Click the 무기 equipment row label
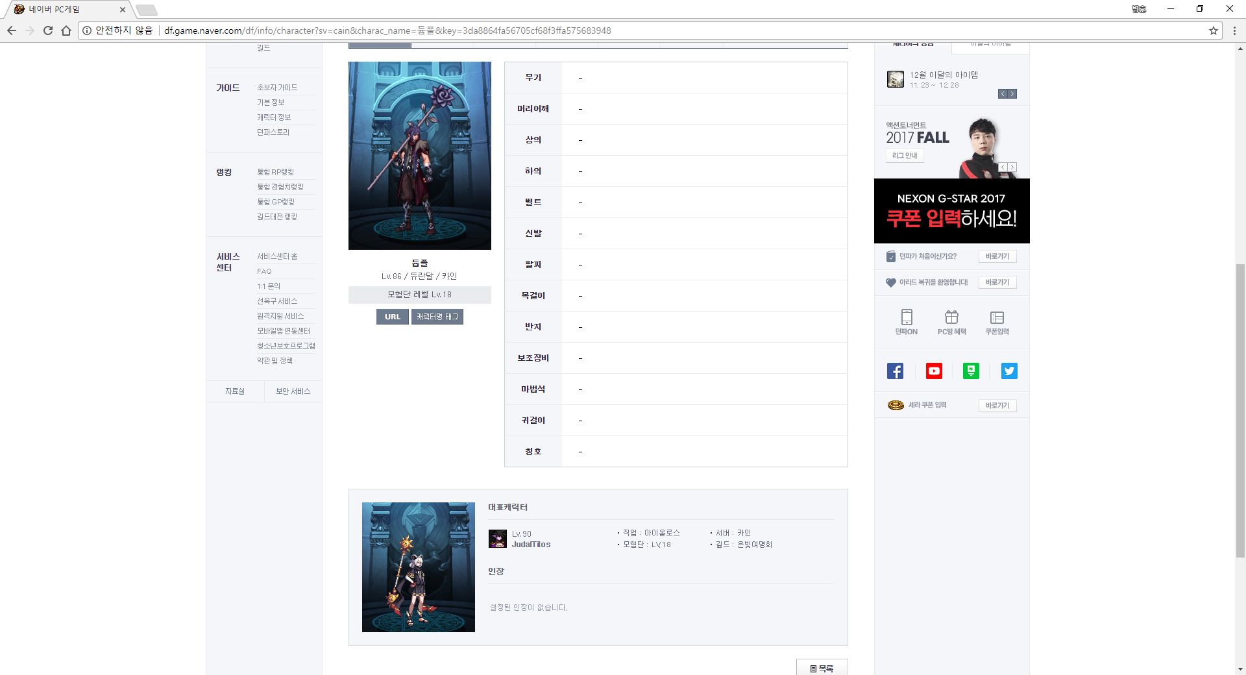The width and height of the screenshot is (1246, 675). point(533,78)
